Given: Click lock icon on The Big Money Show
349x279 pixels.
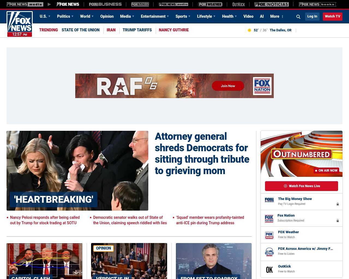Looking at the screenshot, I should tap(338, 204).
